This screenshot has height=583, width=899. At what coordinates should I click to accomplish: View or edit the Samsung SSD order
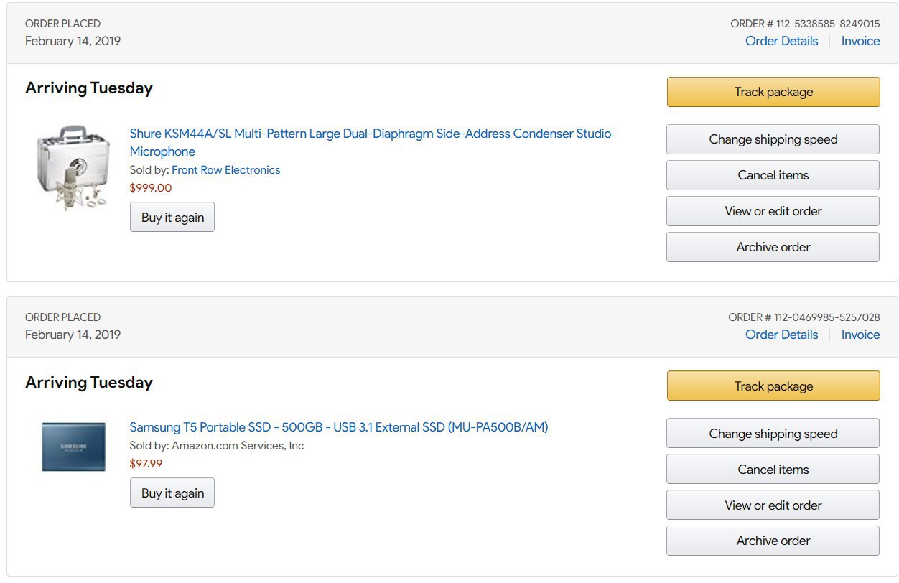[x=773, y=505]
